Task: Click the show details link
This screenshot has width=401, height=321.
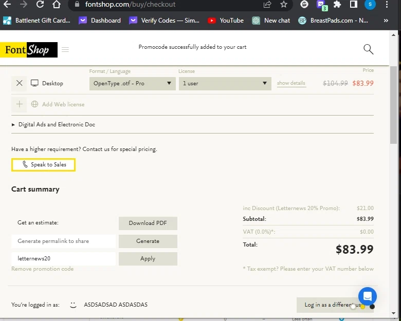Action: (291, 83)
